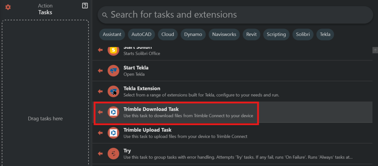The width and height of the screenshot is (378, 166).
Task: Filter tasks by the Assistant tag
Action: (112, 34)
